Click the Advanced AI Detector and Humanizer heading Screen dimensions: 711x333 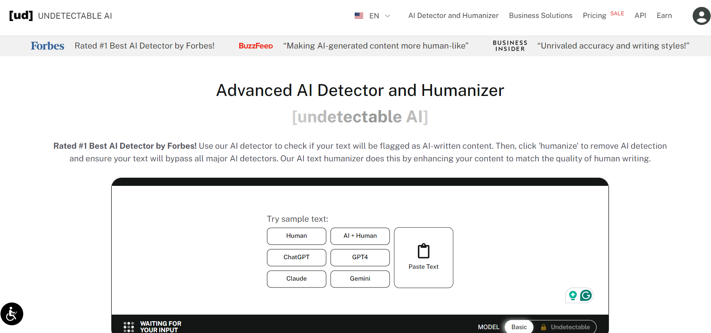pyautogui.click(x=360, y=91)
